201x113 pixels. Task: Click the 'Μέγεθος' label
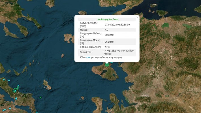[84, 30]
